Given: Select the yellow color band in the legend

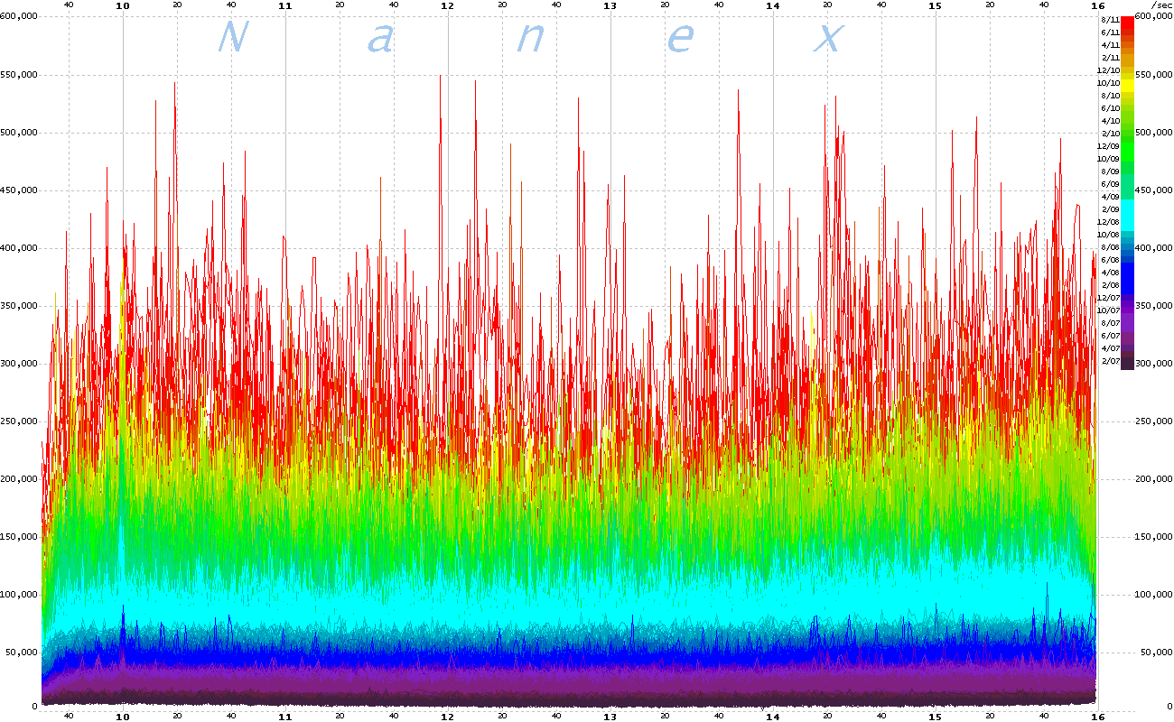Looking at the screenshot, I should click(1127, 82).
